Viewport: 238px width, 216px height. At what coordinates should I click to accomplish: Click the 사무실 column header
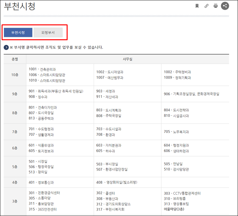[128, 59]
